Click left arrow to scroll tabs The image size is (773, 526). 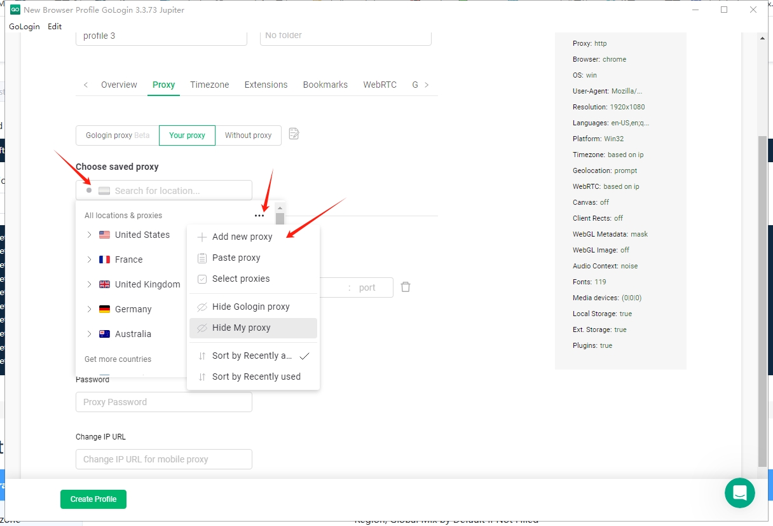point(86,85)
